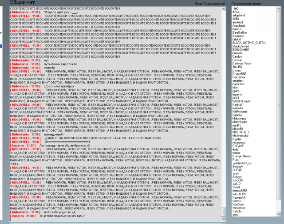Pick Akilis from online users
Viewport: 284px width, 224px height.
(x=236, y=19)
